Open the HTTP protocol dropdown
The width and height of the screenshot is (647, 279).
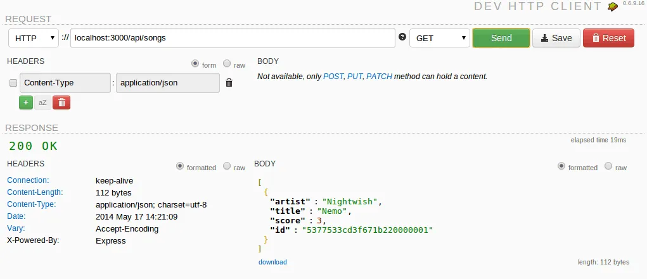coord(34,38)
